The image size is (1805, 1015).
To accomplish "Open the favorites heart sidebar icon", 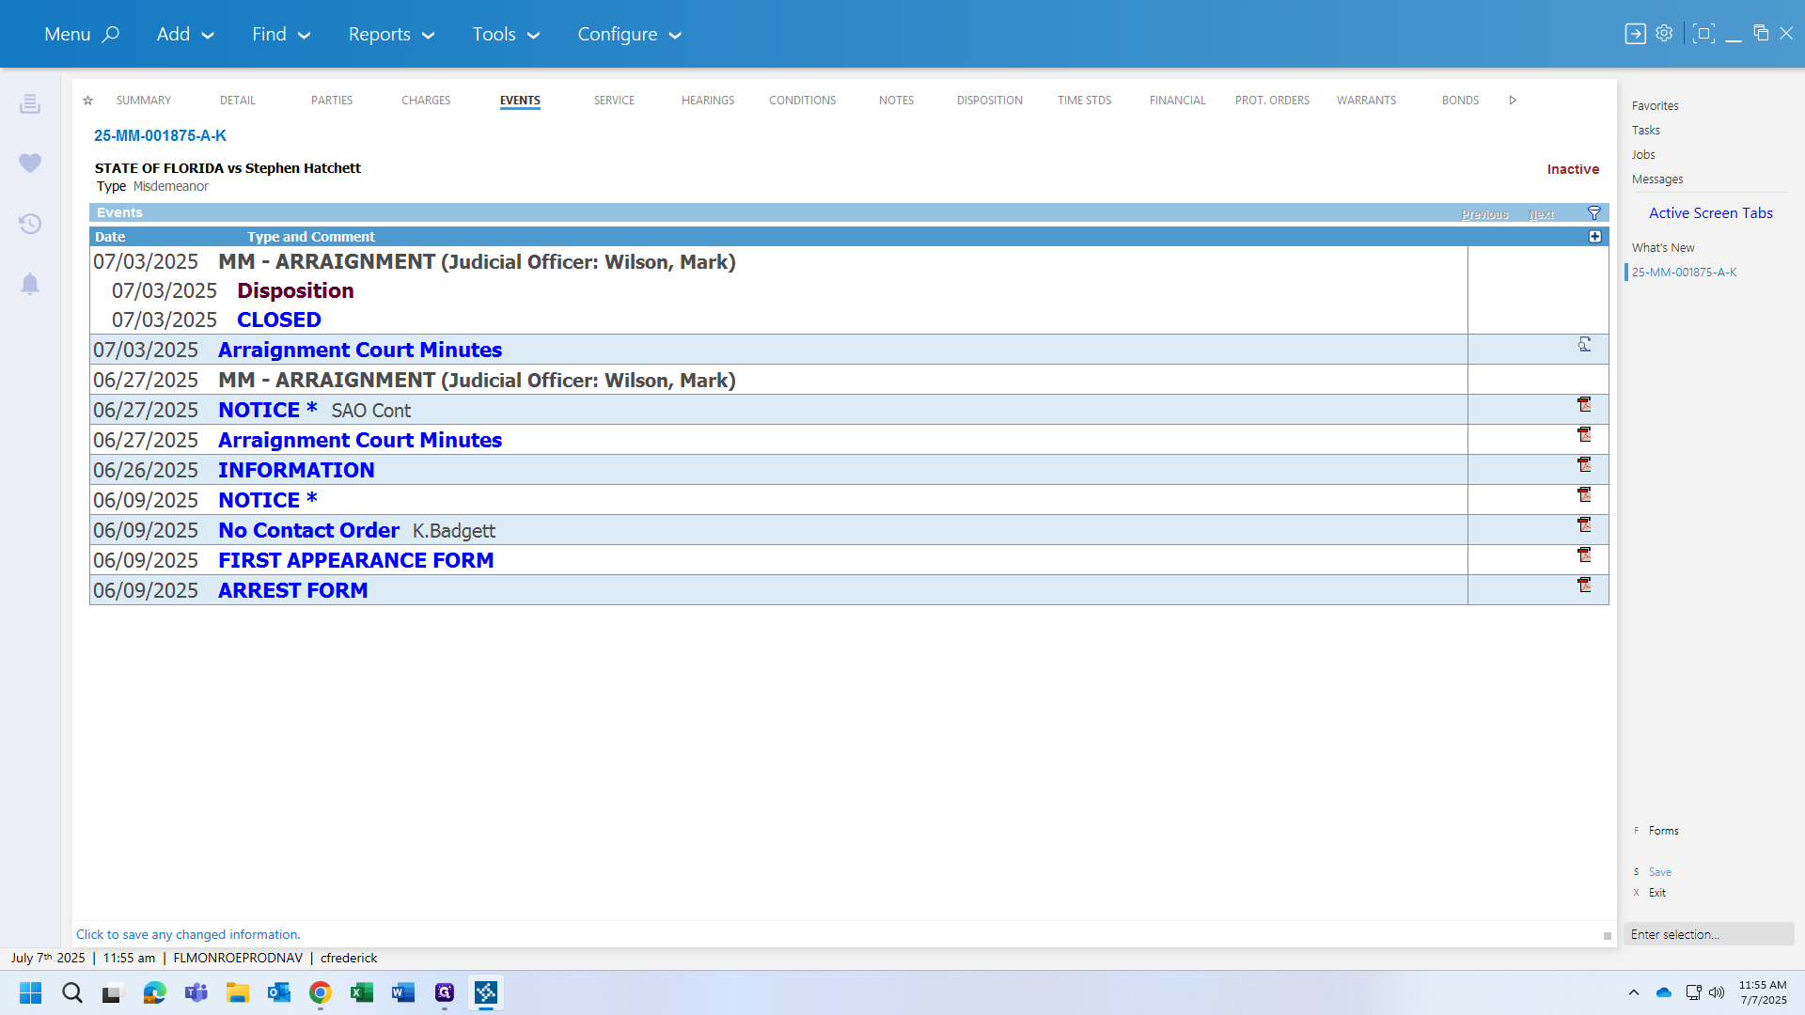I will (30, 164).
